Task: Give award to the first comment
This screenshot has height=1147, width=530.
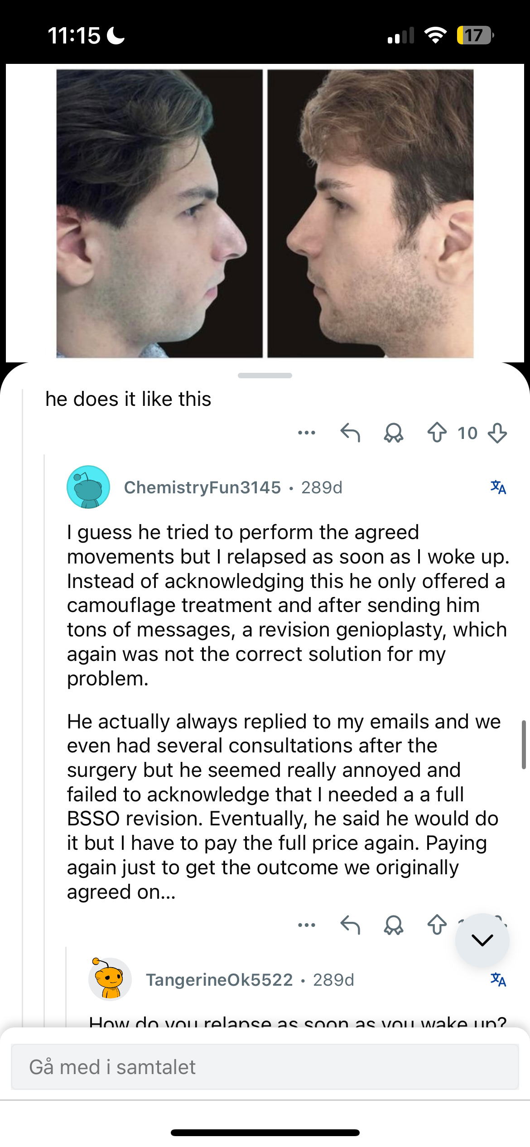Action: pyautogui.click(x=393, y=433)
